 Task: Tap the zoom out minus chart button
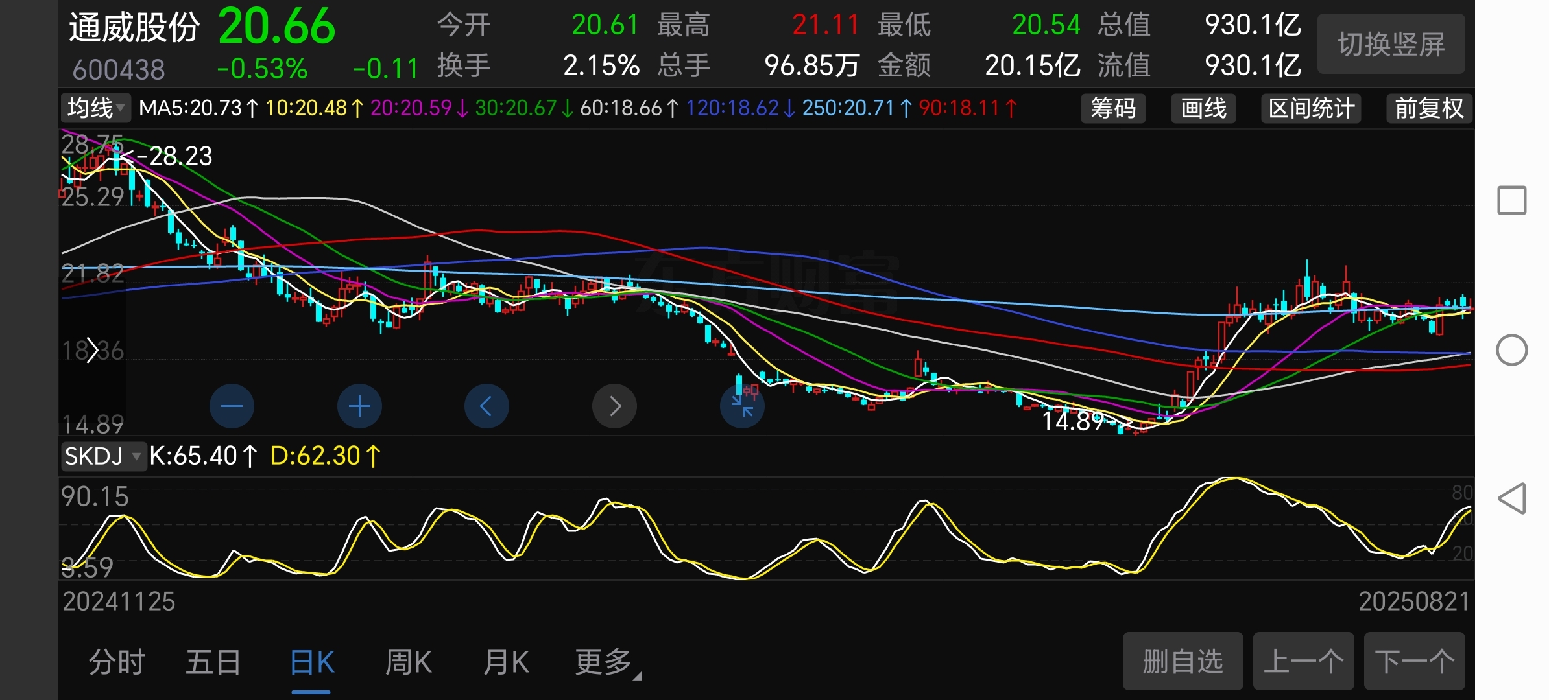[232, 406]
